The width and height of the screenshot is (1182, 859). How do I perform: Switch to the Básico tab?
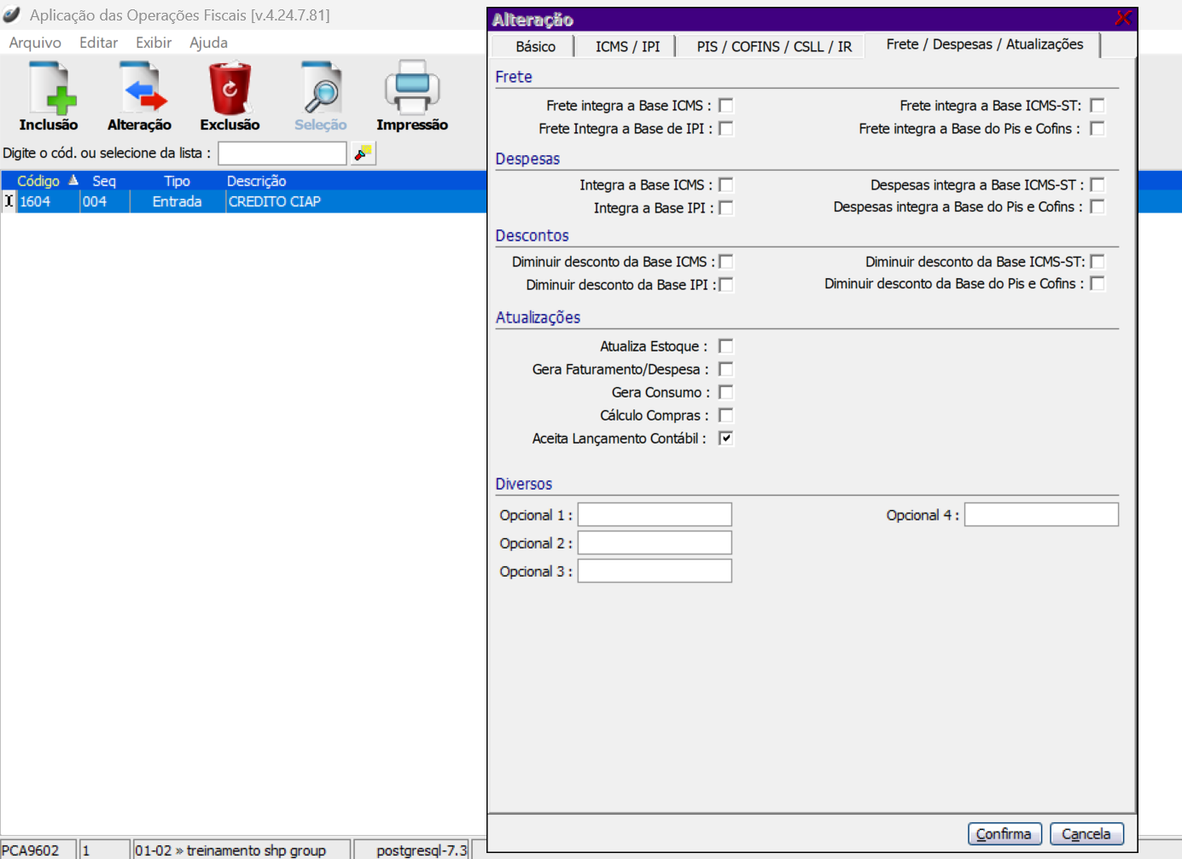[x=535, y=46]
